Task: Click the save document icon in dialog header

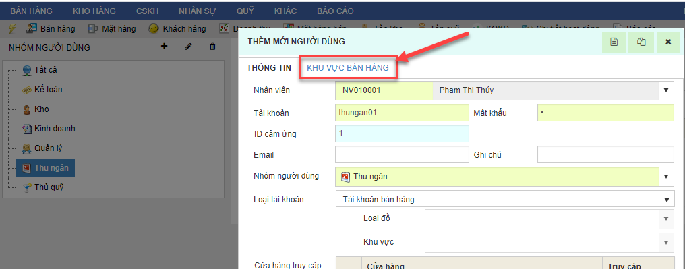Action: pyautogui.click(x=614, y=42)
